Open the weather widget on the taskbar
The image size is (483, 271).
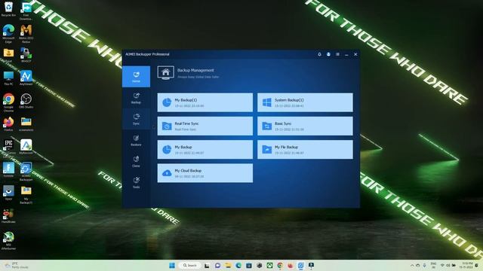(x=17, y=266)
